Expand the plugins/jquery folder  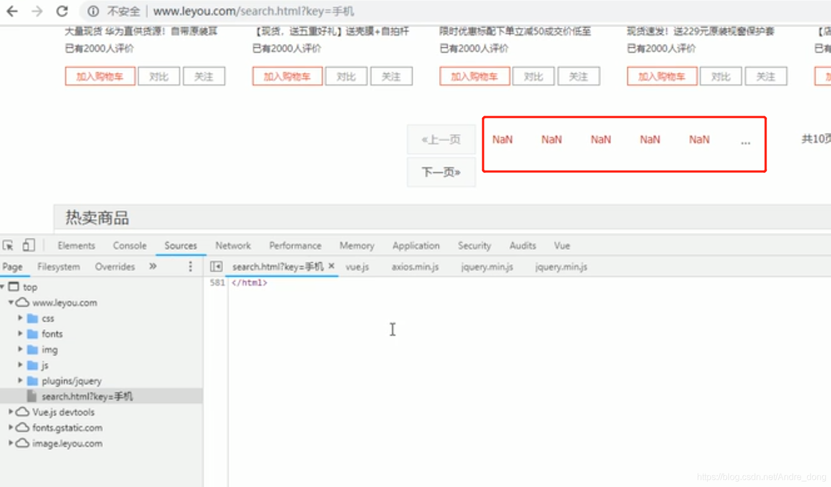coord(20,380)
